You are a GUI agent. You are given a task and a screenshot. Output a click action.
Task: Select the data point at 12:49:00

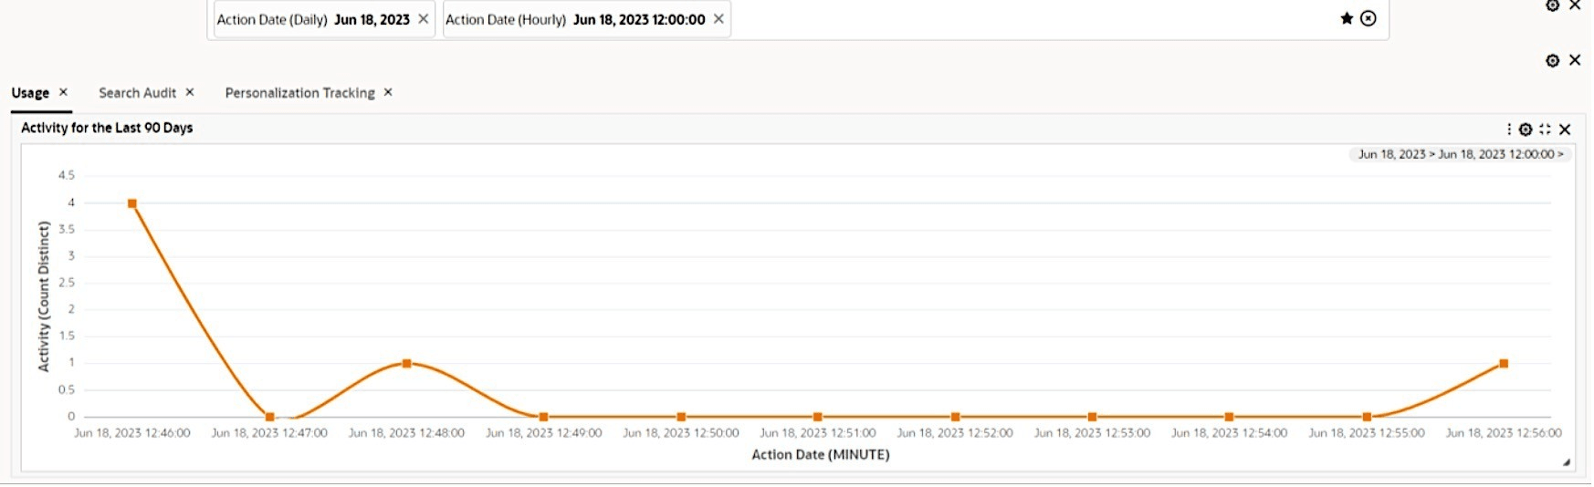coord(543,417)
